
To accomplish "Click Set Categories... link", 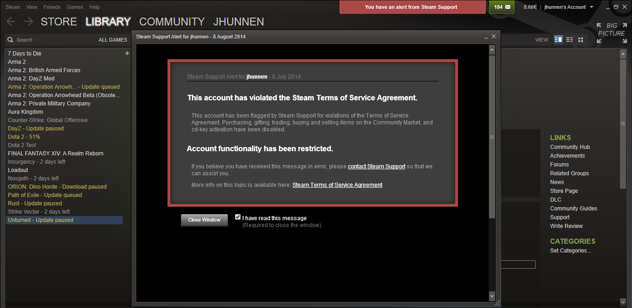I will pos(570,251).
